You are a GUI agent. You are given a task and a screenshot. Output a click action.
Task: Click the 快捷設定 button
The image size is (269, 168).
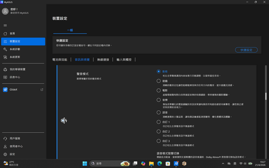click(246, 50)
